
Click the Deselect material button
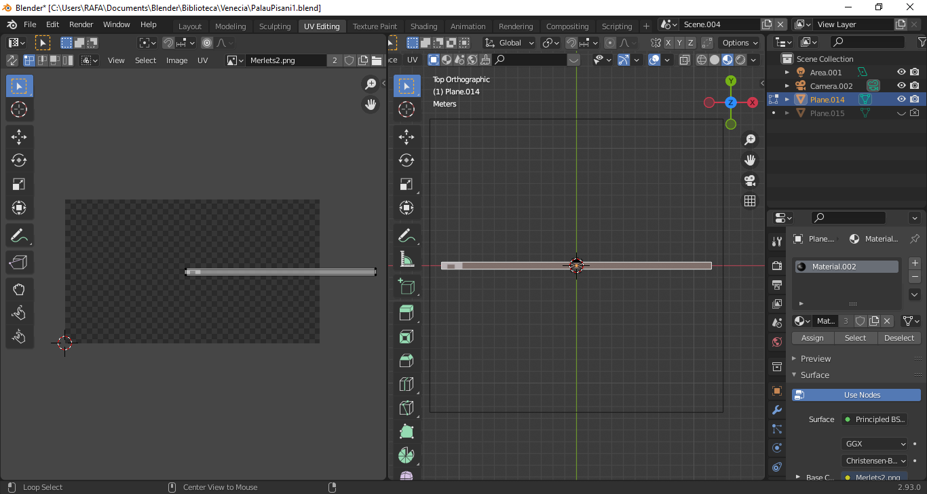[899, 338]
